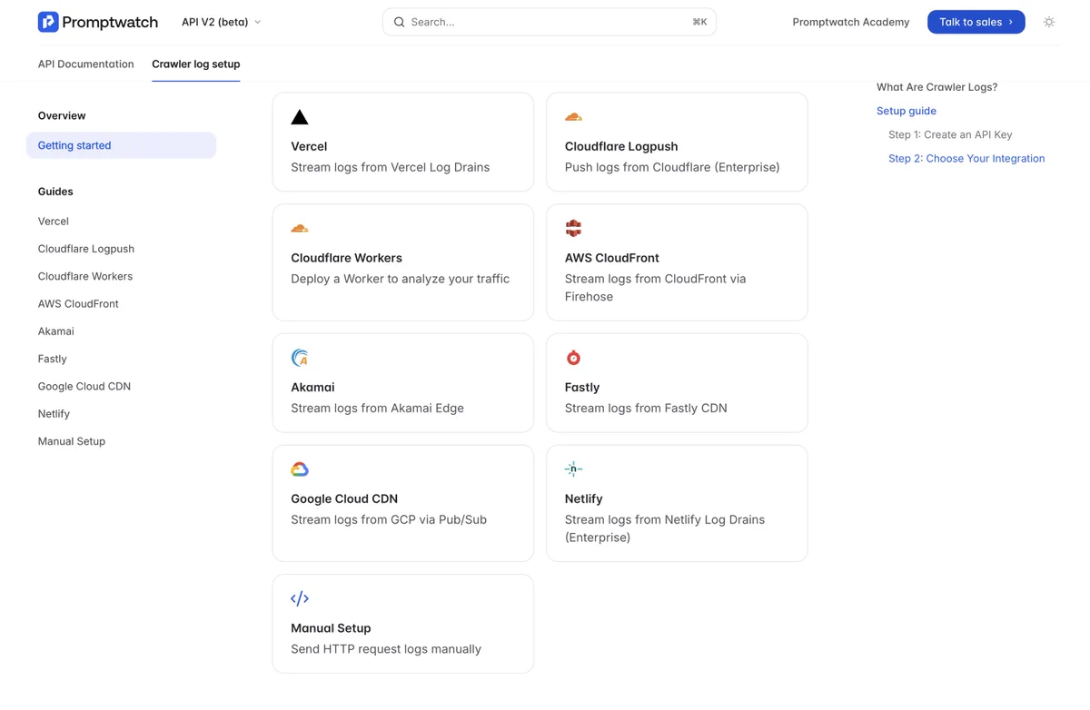This screenshot has height=710, width=1090.
Task: Open the Fastly card title
Action: [582, 387]
